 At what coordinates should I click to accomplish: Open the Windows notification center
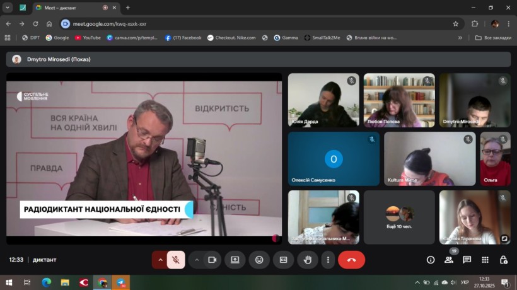coord(505,282)
